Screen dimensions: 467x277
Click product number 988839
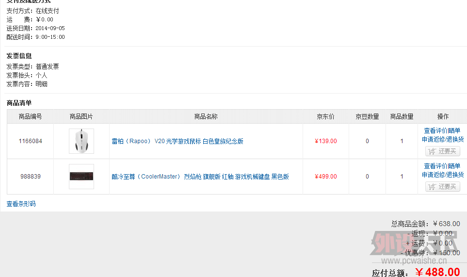click(x=31, y=177)
